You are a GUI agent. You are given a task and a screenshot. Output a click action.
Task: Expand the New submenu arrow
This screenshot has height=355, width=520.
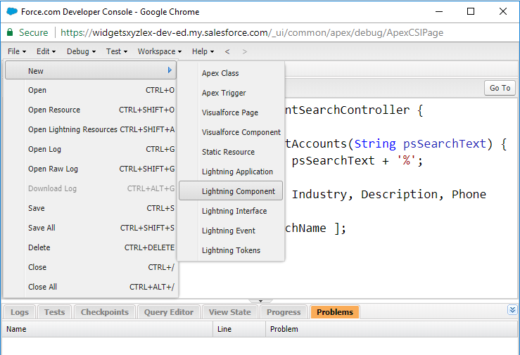tap(170, 70)
